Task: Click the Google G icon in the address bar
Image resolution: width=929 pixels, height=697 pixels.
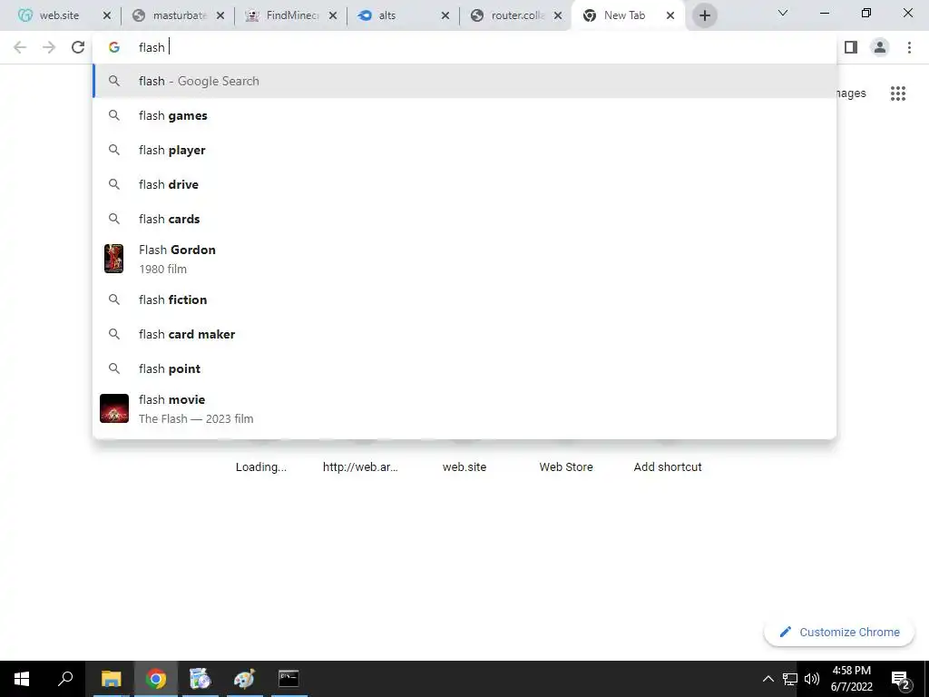Action: [x=114, y=47]
